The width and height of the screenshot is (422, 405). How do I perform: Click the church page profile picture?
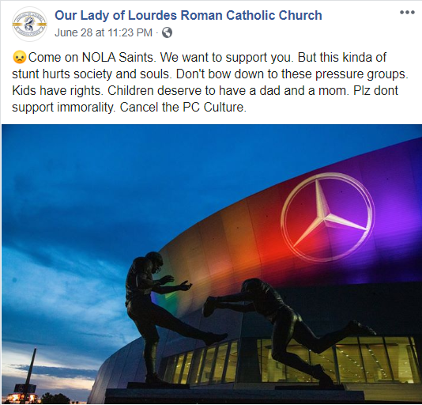(x=29, y=25)
